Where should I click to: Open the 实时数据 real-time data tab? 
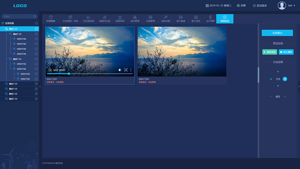click(51, 19)
